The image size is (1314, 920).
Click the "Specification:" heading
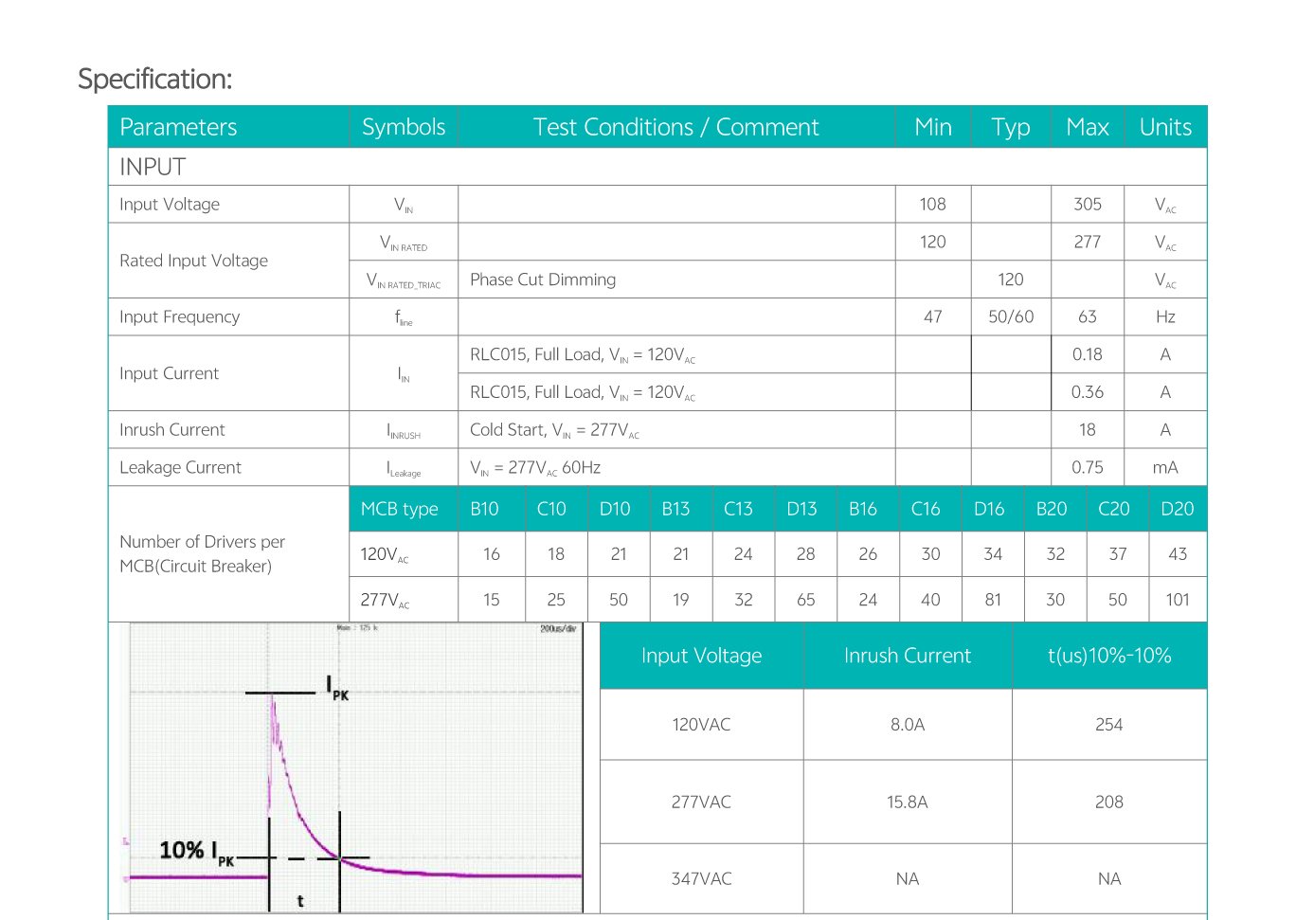click(154, 79)
